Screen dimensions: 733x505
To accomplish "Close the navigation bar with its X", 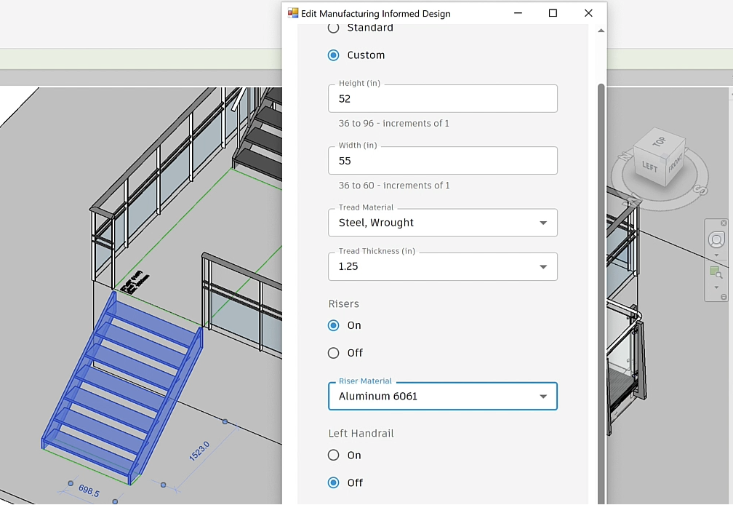I will click(x=724, y=223).
